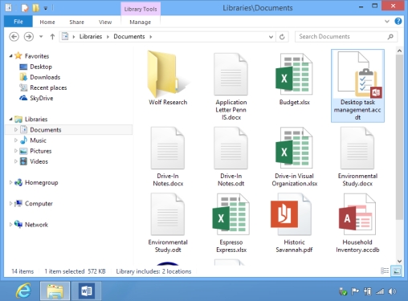This screenshot has height=301, width=408.
Task: Click the file list scrollbar down arrow
Action: point(399,261)
